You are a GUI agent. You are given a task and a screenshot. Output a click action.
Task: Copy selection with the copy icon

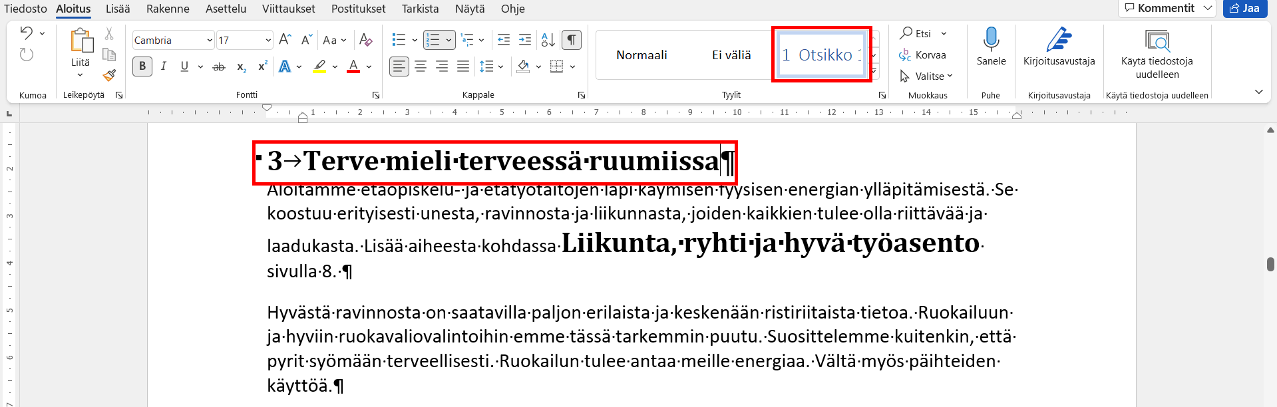109,55
